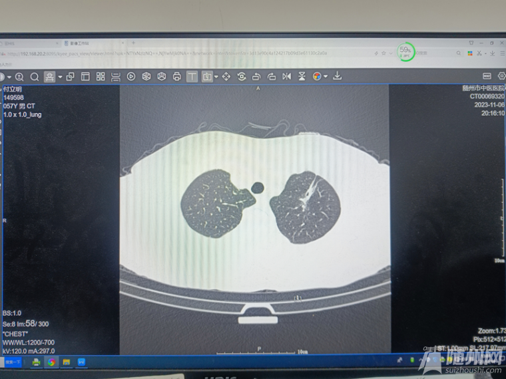Flip image horizontally mirror icon
Image resolution: width=506 pixels, height=379 pixels.
tap(286, 76)
